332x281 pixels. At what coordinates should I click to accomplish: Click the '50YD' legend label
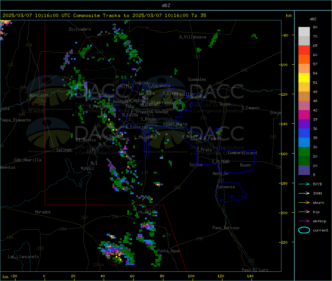click(317, 184)
